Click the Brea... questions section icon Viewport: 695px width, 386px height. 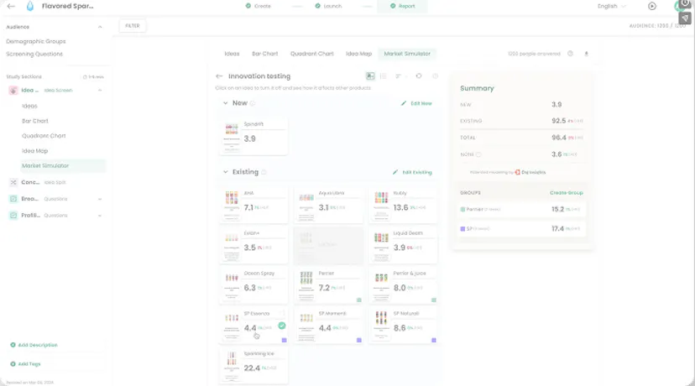[x=13, y=199]
